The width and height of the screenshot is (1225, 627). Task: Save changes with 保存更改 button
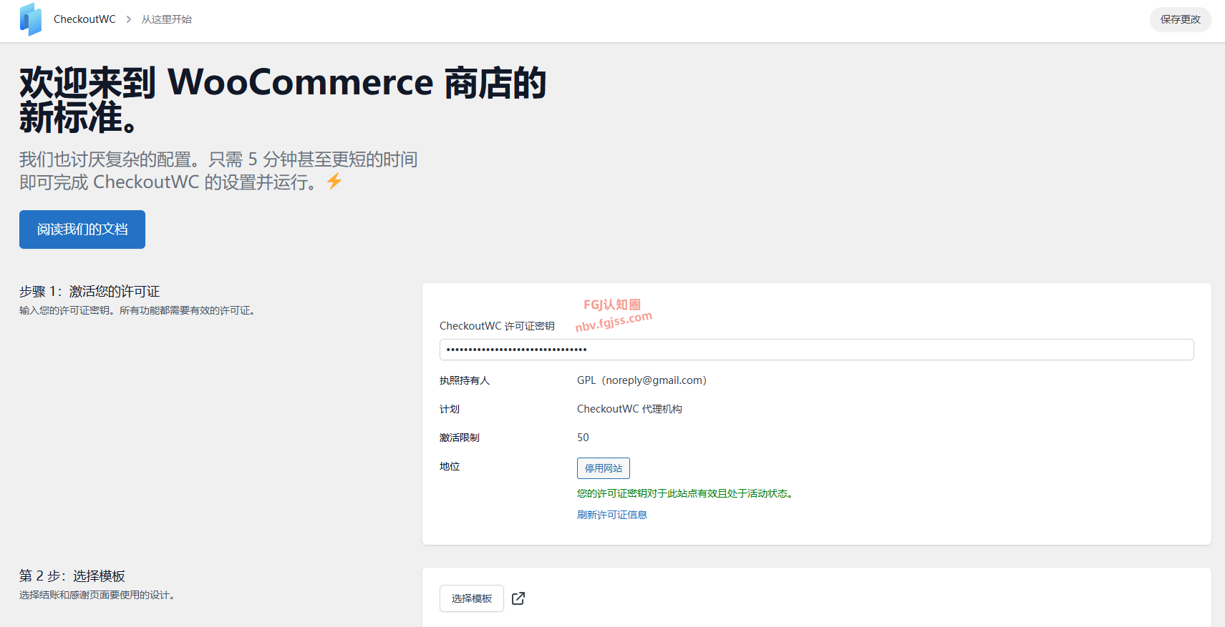click(1180, 19)
